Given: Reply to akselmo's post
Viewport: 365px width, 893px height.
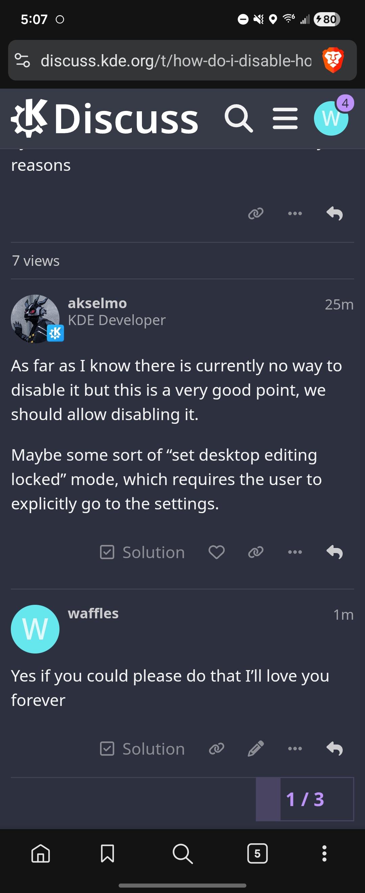Looking at the screenshot, I should (334, 552).
